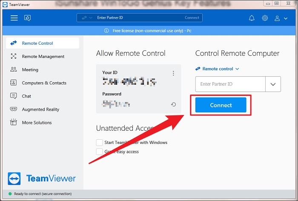
Task: Open the Meeting section
Action: click(x=43, y=69)
